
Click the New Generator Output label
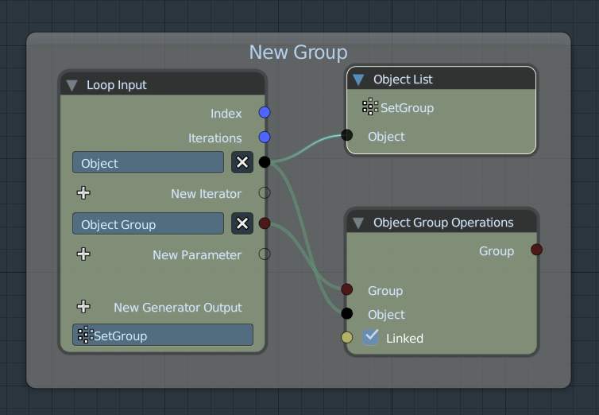(178, 307)
